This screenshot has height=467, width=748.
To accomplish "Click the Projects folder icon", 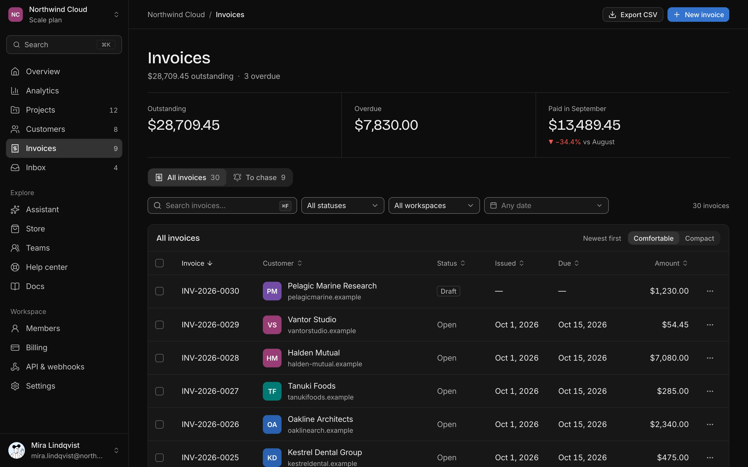I will click(x=15, y=110).
